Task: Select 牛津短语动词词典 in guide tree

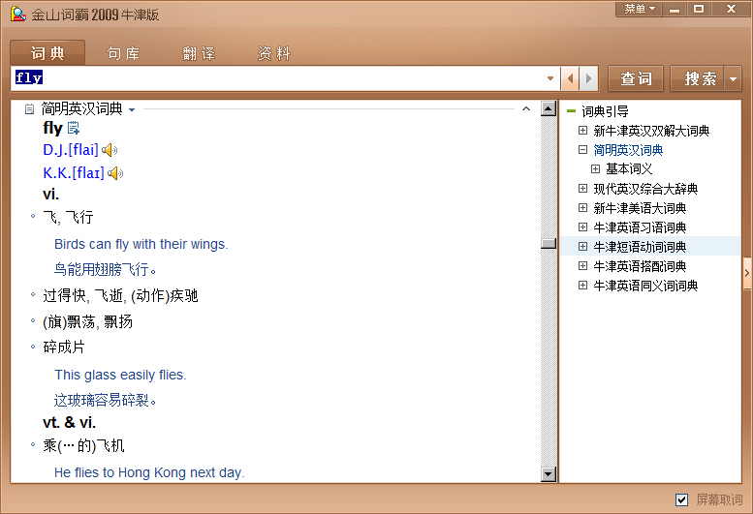Action: [640, 247]
